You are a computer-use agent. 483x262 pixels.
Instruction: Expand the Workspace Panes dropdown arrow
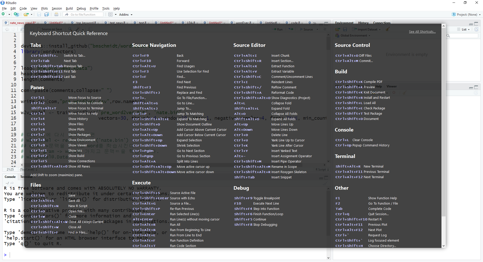pyautogui.click(x=116, y=15)
